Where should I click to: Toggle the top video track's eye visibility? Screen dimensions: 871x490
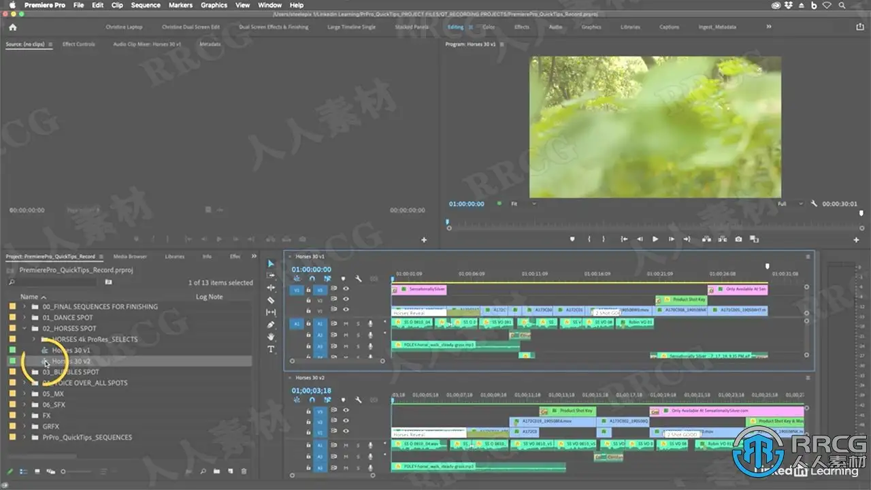(x=346, y=289)
